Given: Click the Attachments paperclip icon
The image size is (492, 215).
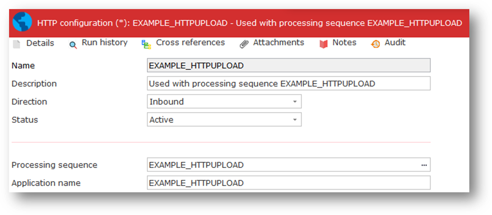Looking at the screenshot, I should tap(244, 44).
